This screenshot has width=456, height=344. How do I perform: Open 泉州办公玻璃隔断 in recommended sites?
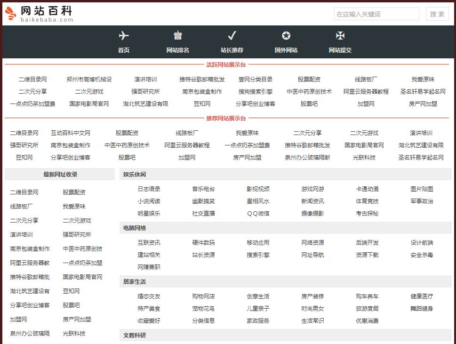coord(307,157)
